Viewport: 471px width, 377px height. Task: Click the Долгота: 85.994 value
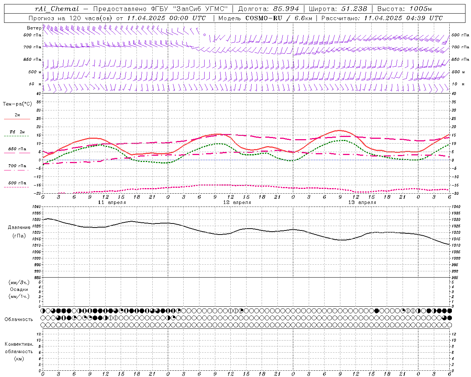click(x=269, y=9)
